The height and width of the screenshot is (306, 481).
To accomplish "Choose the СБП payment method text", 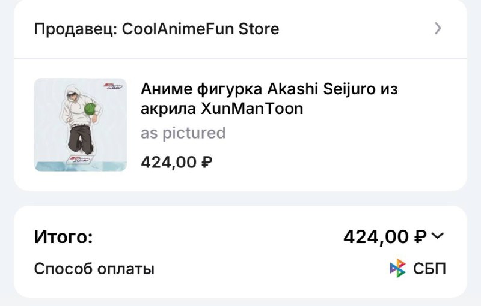I will click(x=429, y=269).
